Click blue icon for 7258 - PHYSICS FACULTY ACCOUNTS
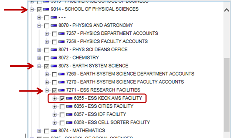231x138 pixels. 61,42
